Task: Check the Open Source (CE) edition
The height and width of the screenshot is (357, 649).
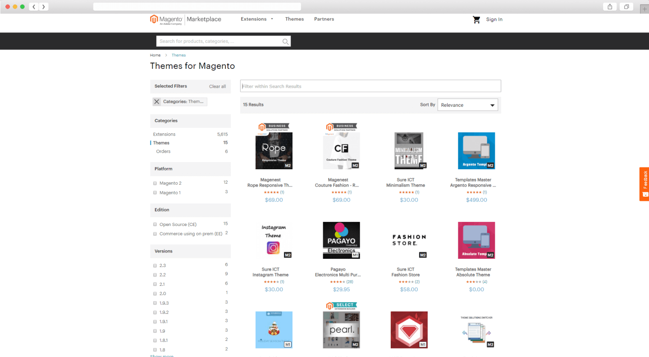Action: point(155,224)
